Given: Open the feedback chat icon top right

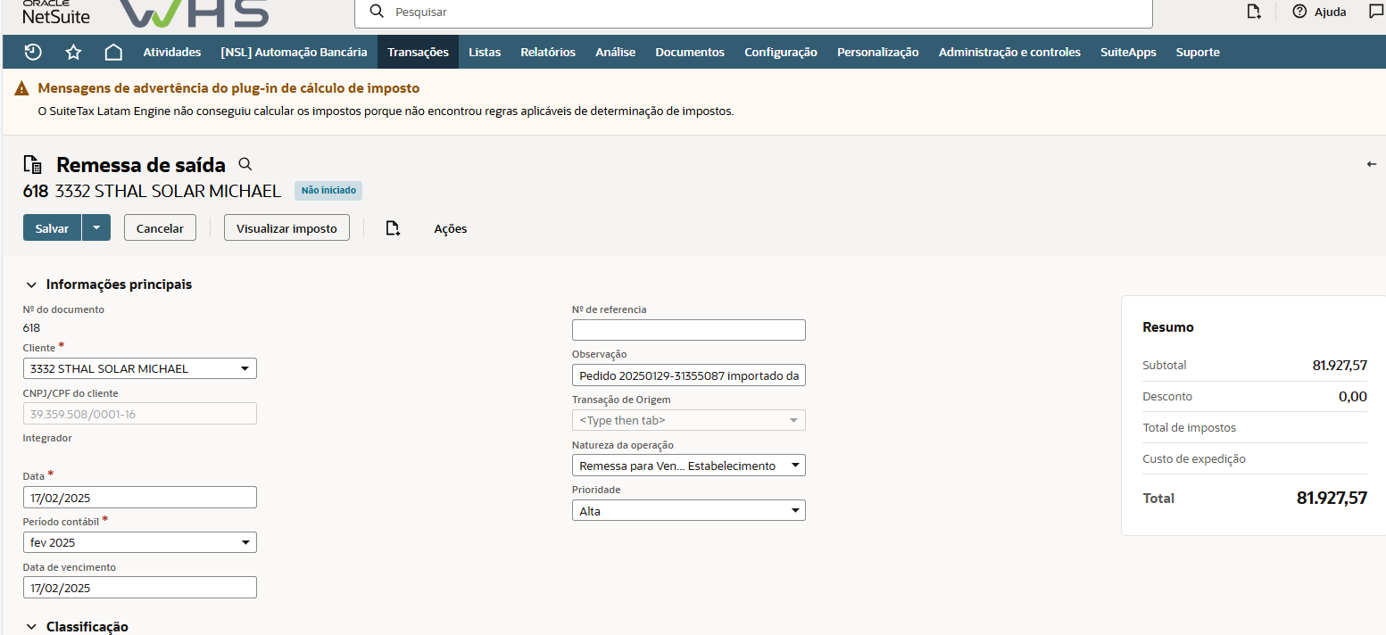Looking at the screenshot, I should (x=1375, y=12).
